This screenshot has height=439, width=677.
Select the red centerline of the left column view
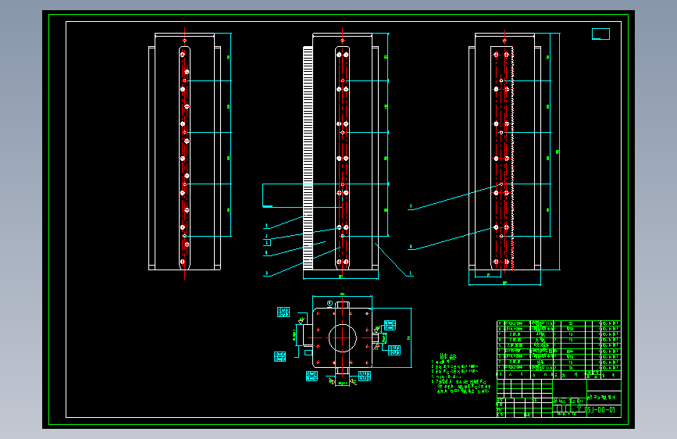185,153
